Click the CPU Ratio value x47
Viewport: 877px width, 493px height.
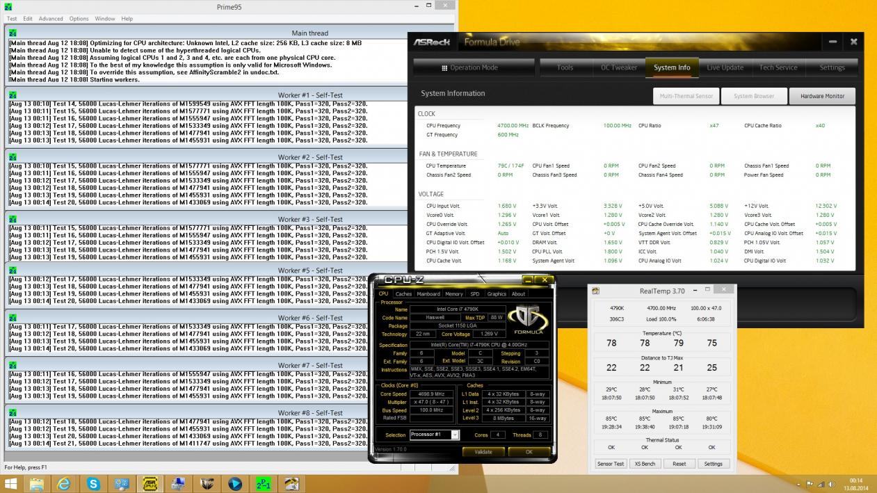[x=714, y=126]
